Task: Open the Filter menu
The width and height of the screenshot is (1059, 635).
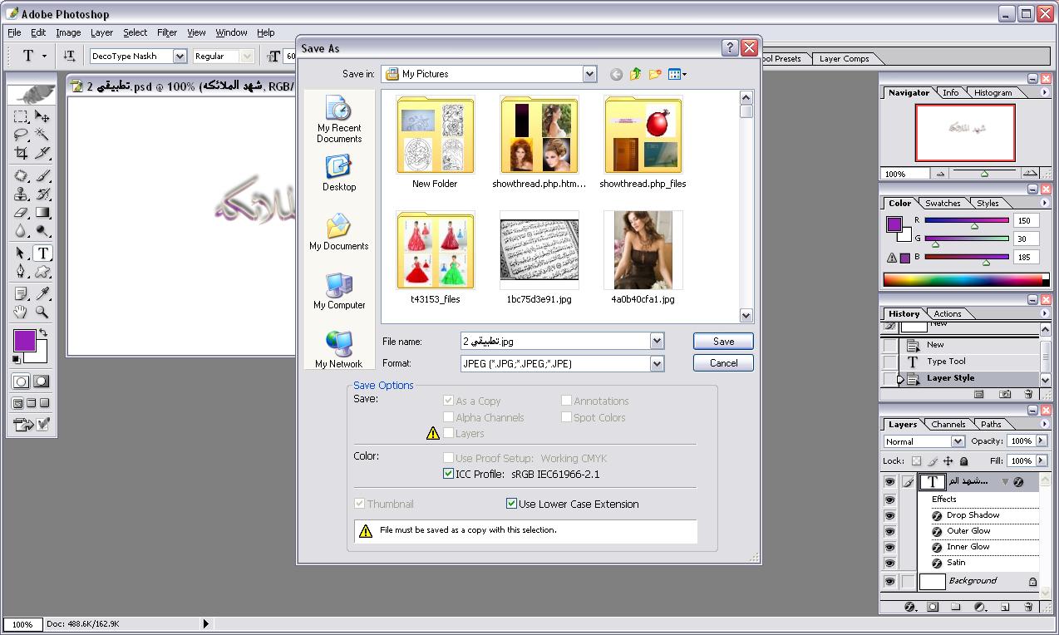Action: (x=167, y=32)
